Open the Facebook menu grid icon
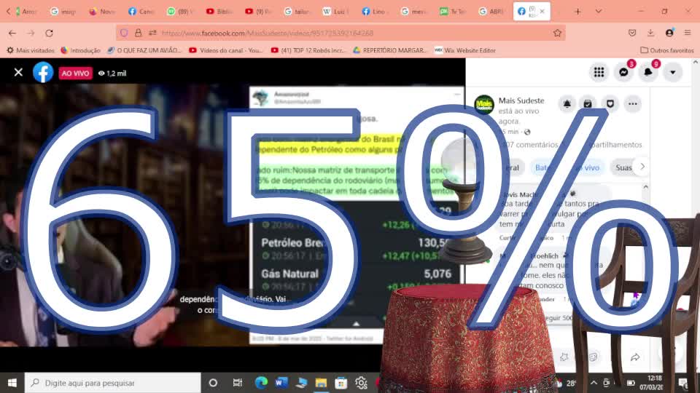The height and width of the screenshot is (393, 700). tap(599, 72)
